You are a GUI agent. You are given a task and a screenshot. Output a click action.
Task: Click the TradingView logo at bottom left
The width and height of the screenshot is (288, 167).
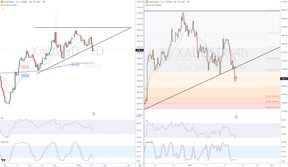pos(3,160)
